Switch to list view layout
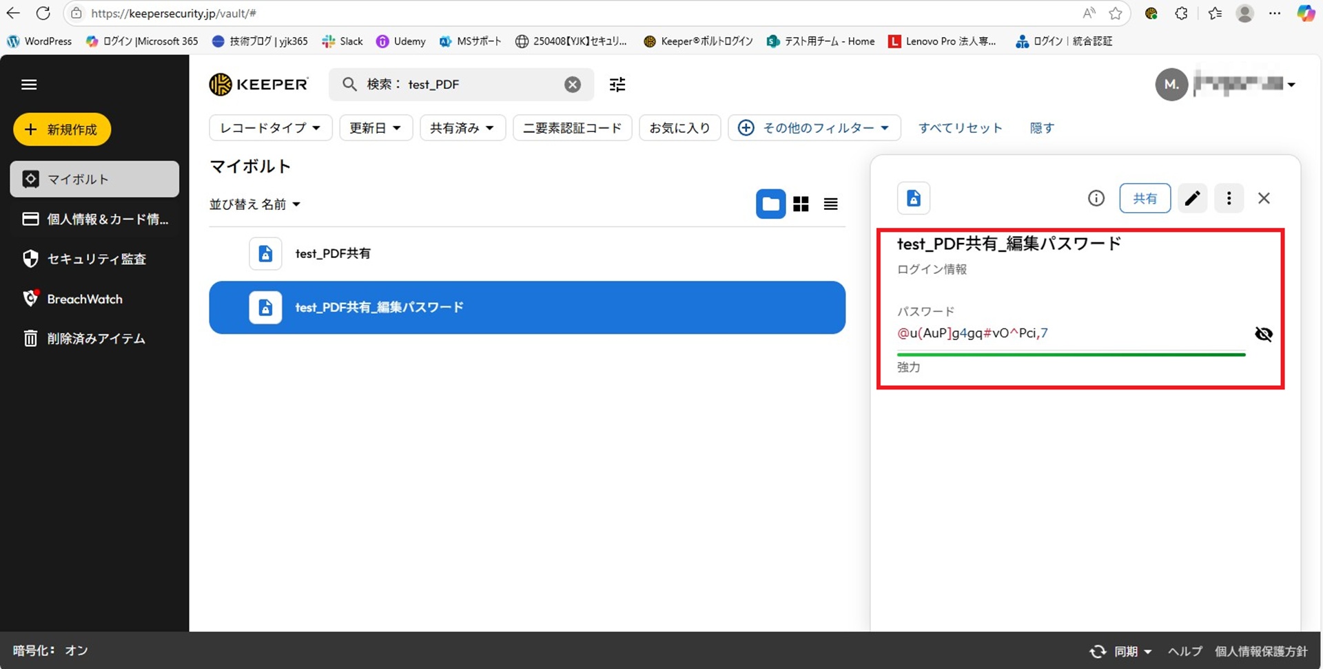This screenshot has height=669, width=1323. click(830, 204)
